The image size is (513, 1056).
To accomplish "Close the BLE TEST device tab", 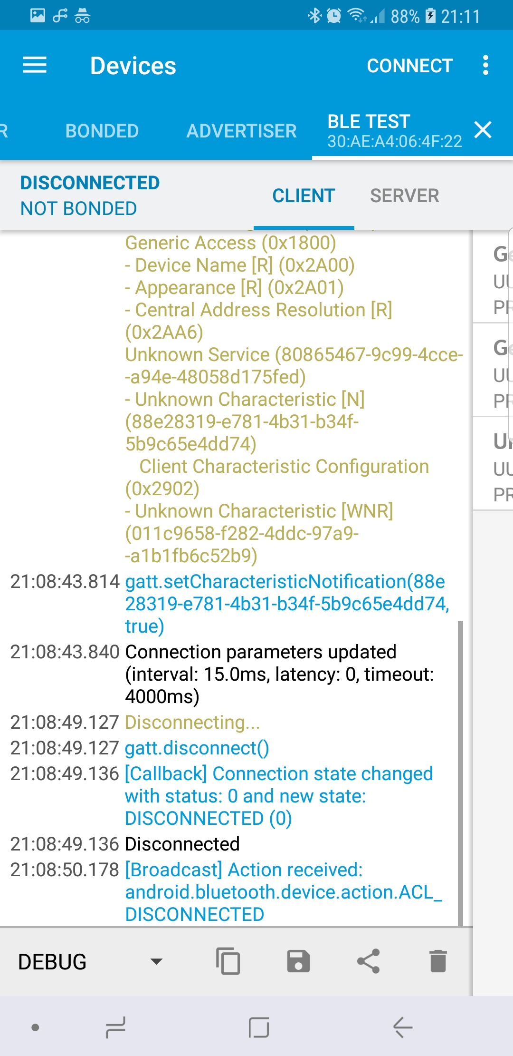I will [483, 129].
